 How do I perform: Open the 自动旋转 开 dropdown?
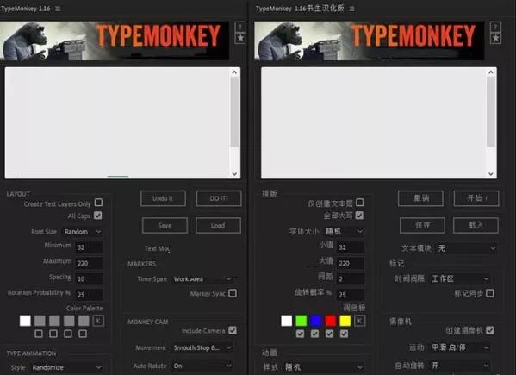click(460, 366)
